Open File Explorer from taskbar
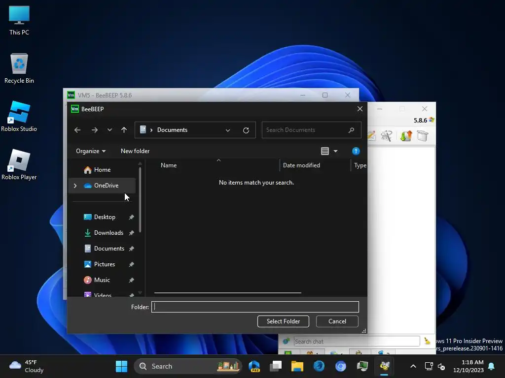Viewport: 505px width, 378px height. tap(297, 366)
